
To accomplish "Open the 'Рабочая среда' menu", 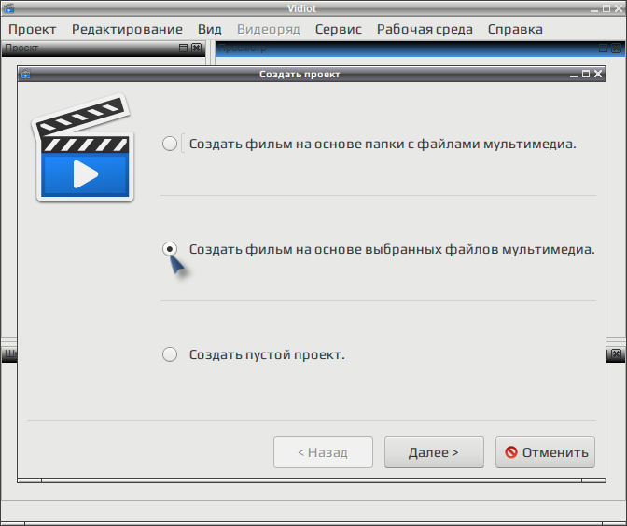I will (x=425, y=29).
